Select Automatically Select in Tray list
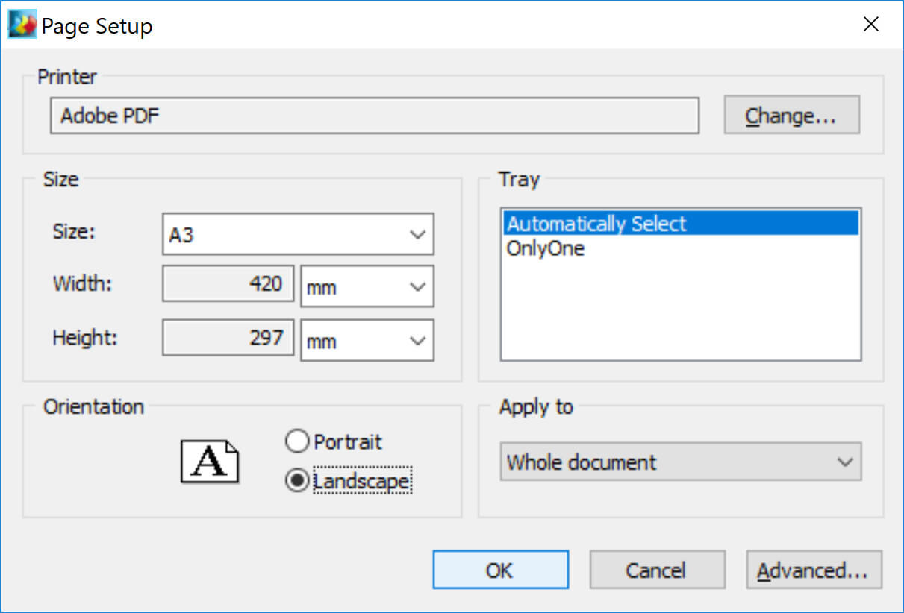904x613 pixels. tap(597, 223)
